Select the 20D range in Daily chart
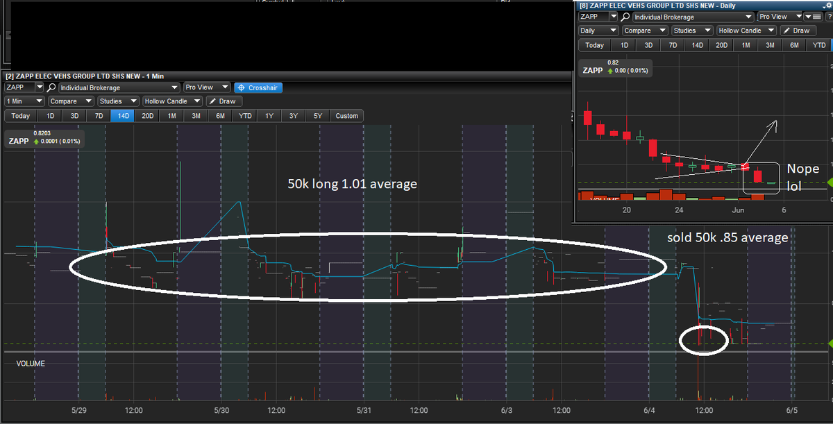 pos(721,45)
